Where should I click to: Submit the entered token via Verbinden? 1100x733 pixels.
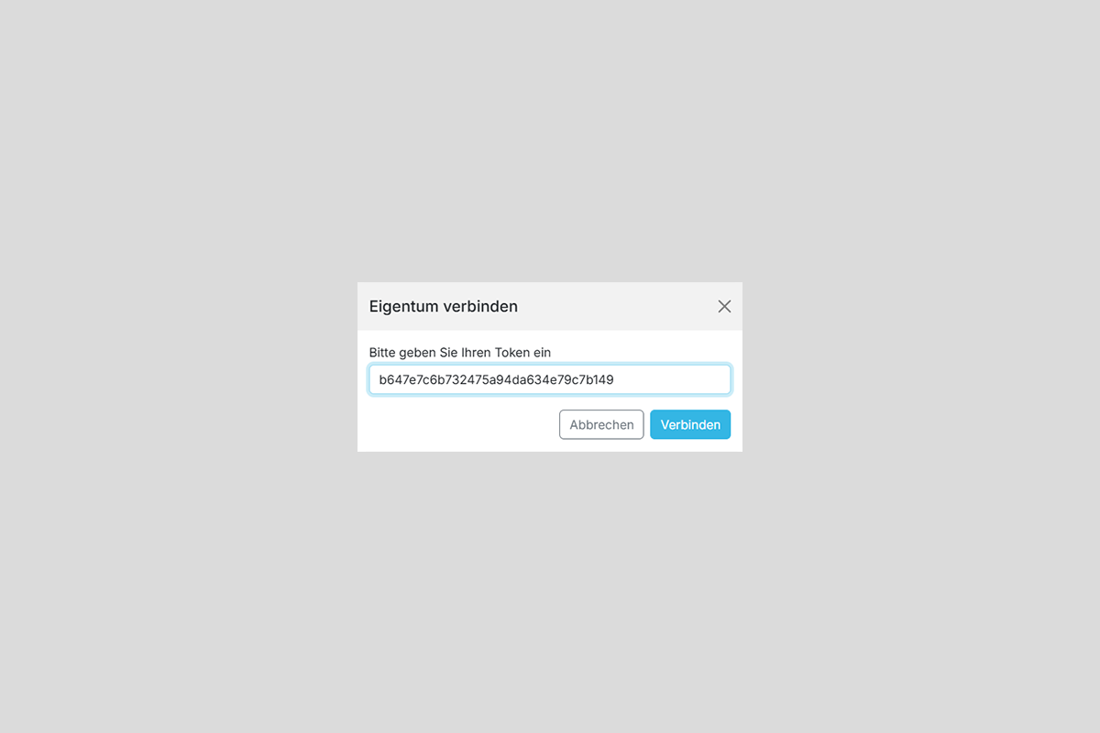(690, 424)
